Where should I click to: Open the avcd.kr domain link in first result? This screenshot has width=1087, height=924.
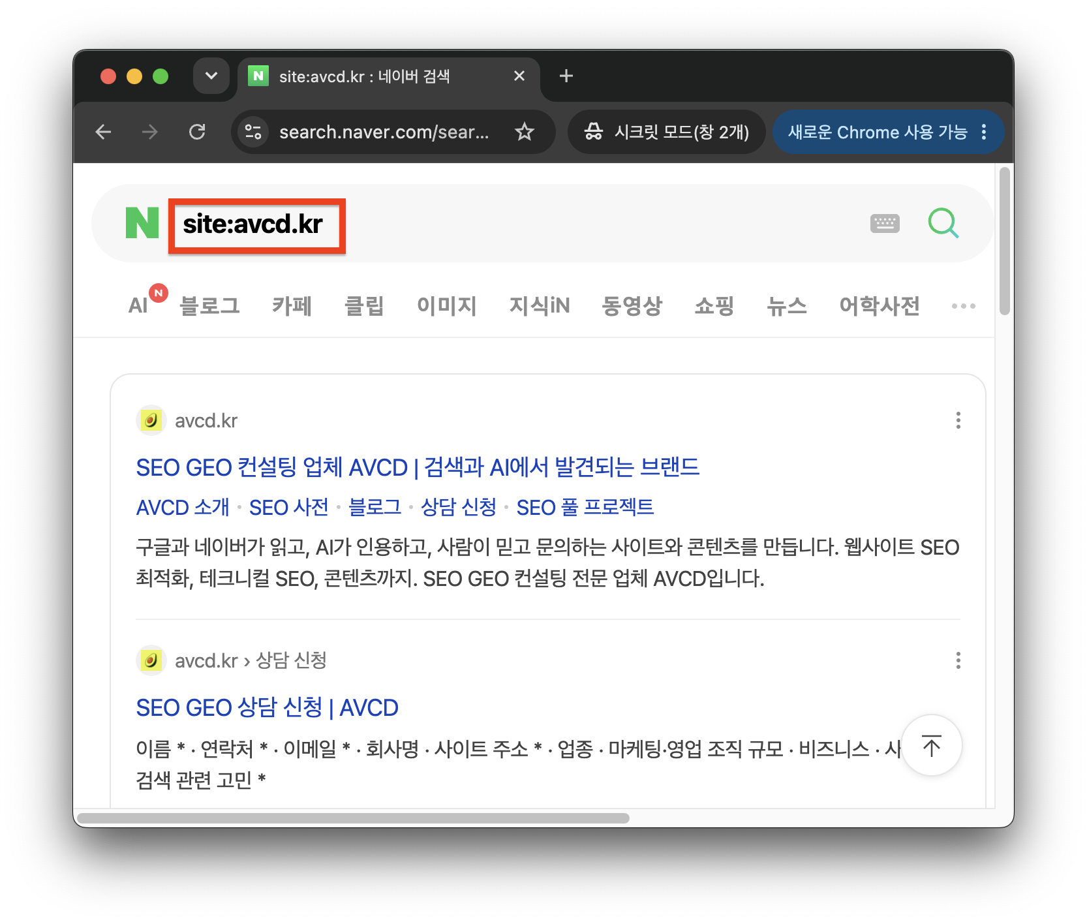[x=206, y=421]
